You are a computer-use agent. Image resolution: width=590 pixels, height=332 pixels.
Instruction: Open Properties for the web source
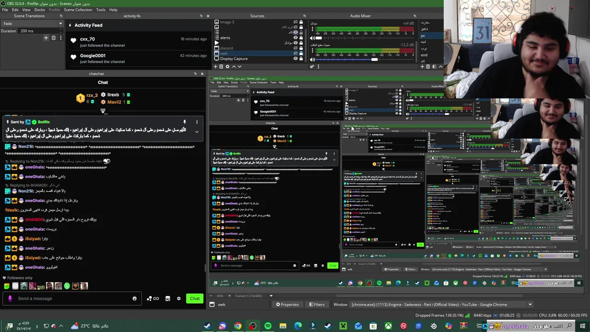[287, 304]
